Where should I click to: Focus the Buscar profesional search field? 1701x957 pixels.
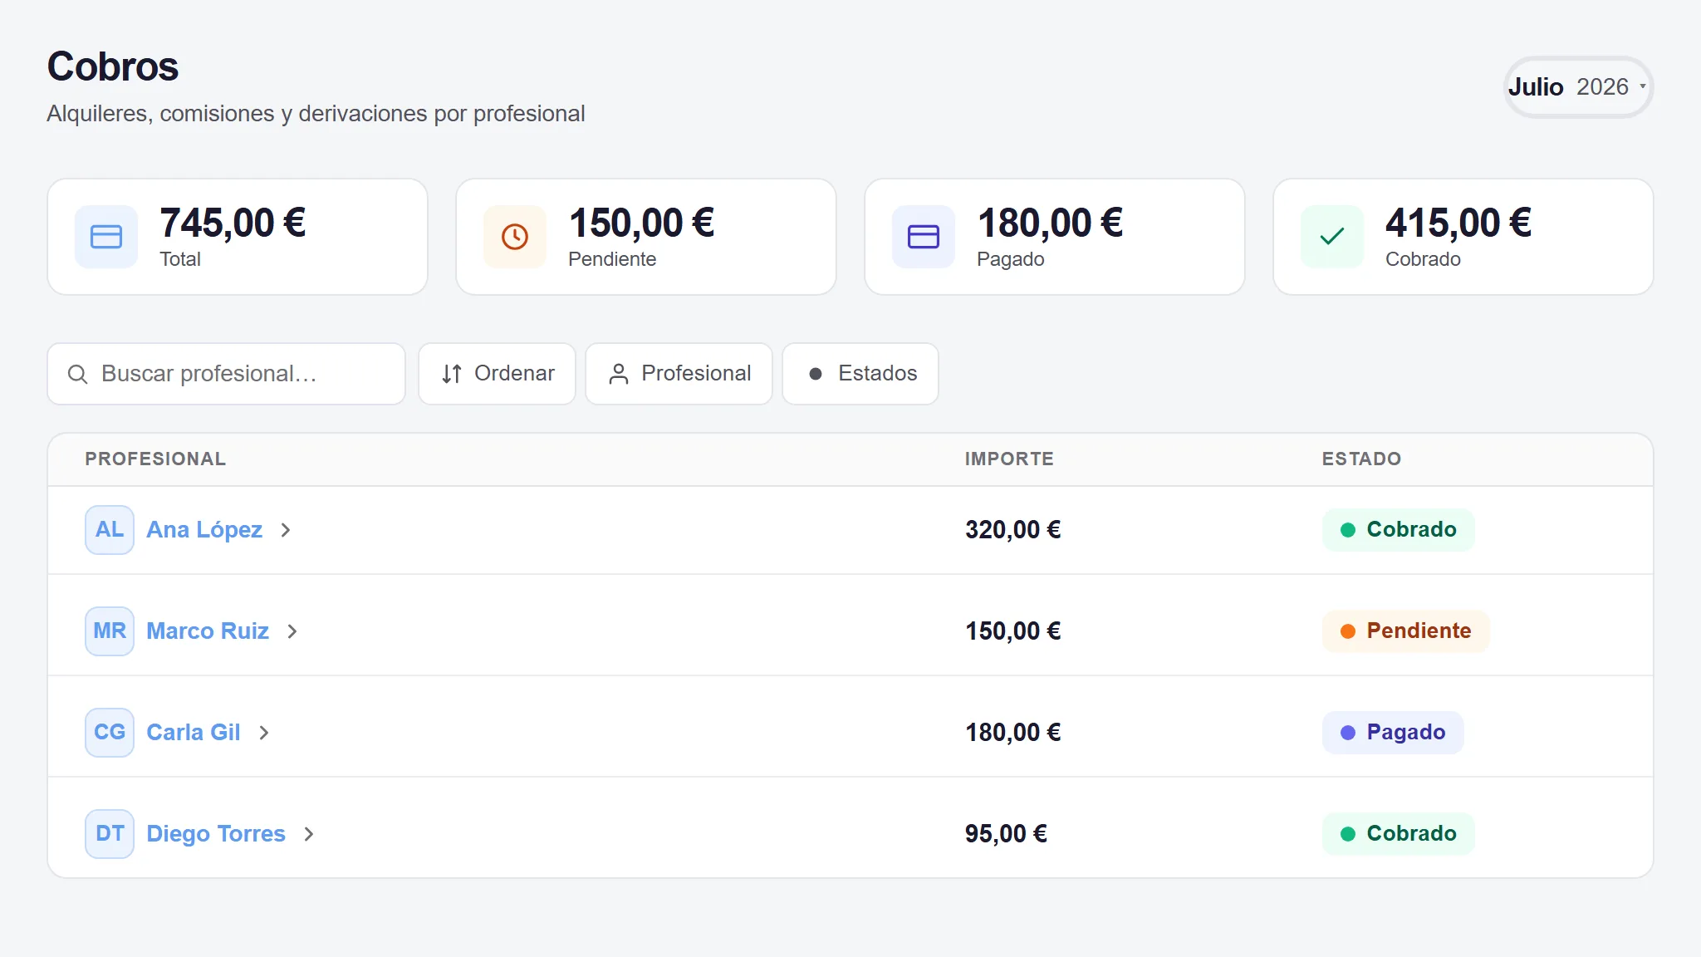pyautogui.click(x=226, y=374)
